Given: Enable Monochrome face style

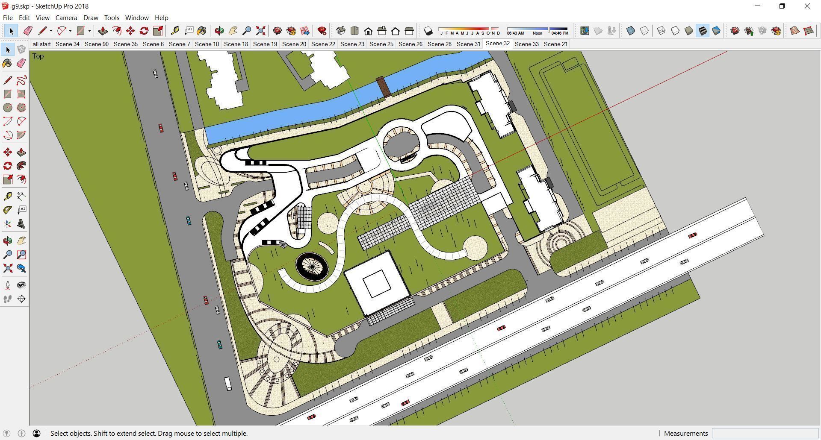Looking at the screenshot, I should pos(716,31).
